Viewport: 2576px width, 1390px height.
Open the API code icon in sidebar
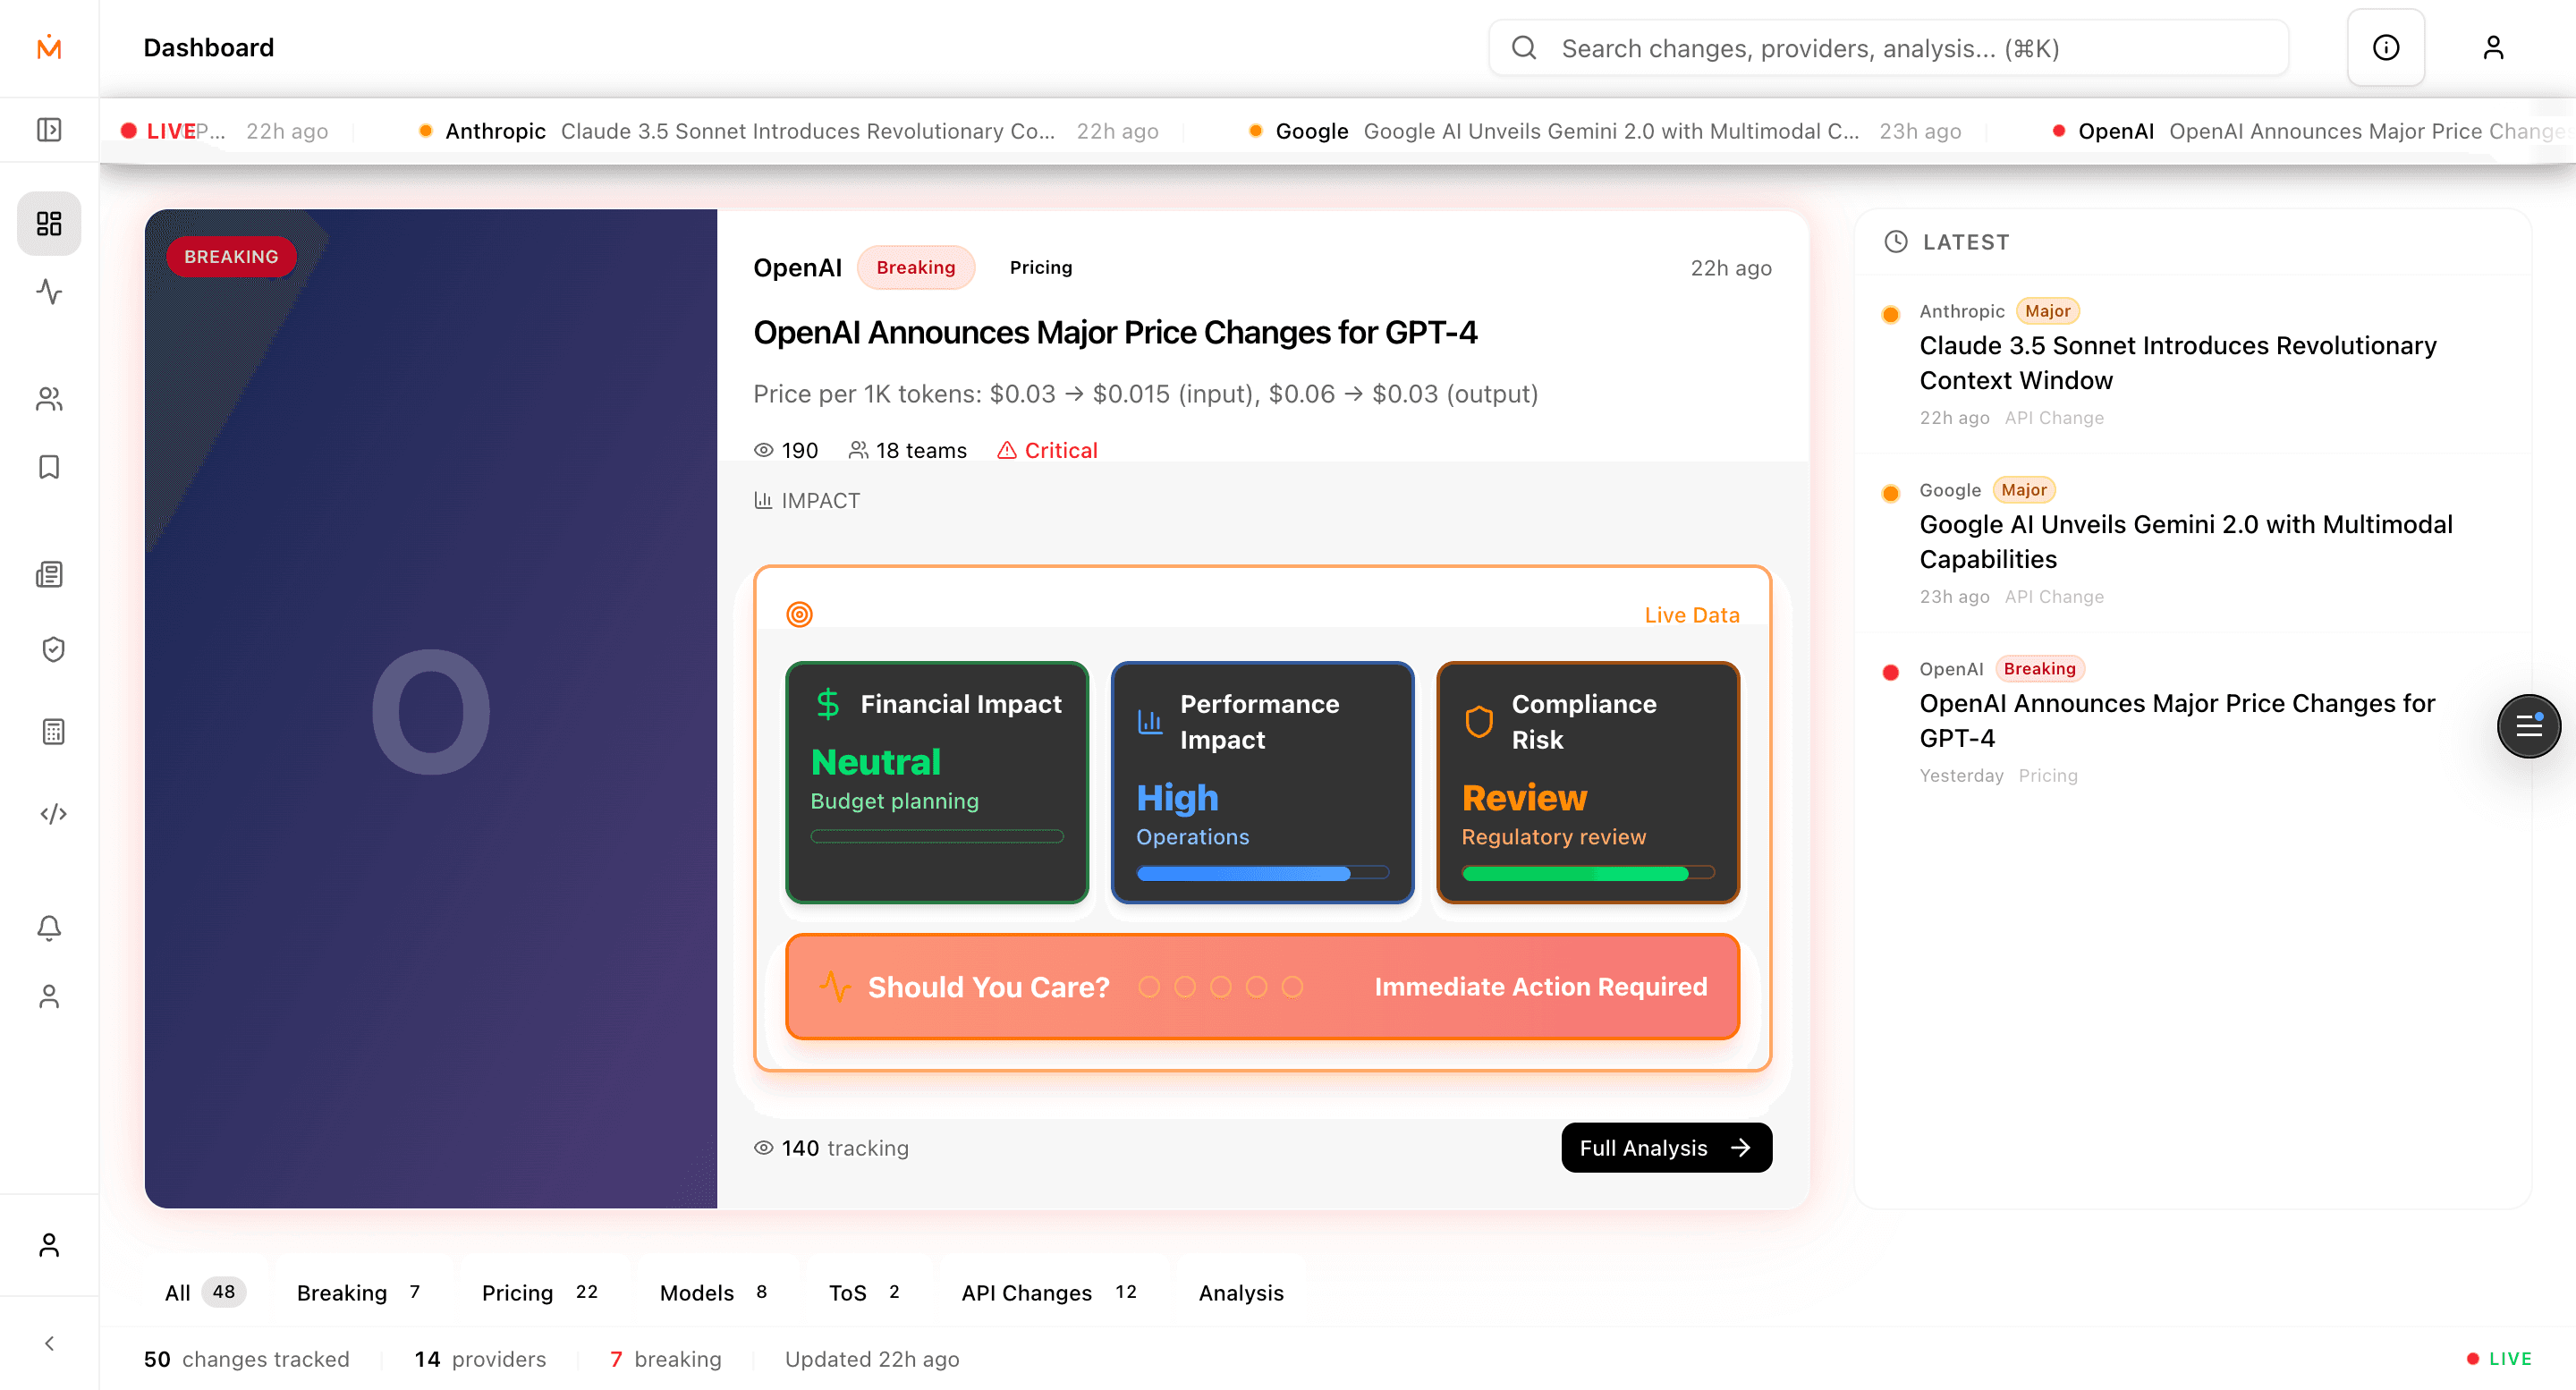point(49,813)
